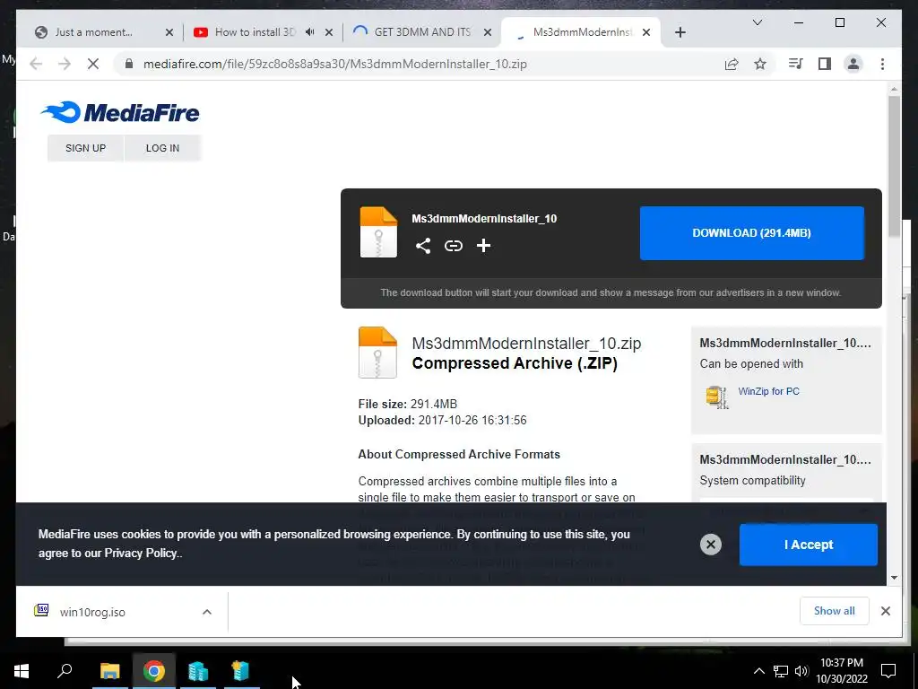Image resolution: width=918 pixels, height=689 pixels.
Task: Show hidden system tray icons
Action: (x=758, y=671)
